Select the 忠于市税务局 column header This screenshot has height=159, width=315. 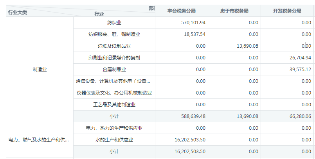(x=234, y=11)
